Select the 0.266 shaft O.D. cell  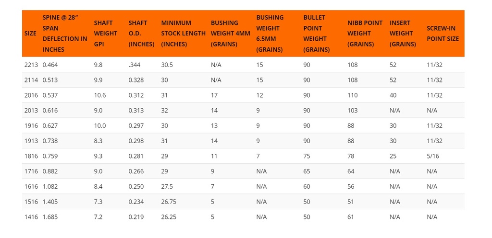(x=136, y=171)
